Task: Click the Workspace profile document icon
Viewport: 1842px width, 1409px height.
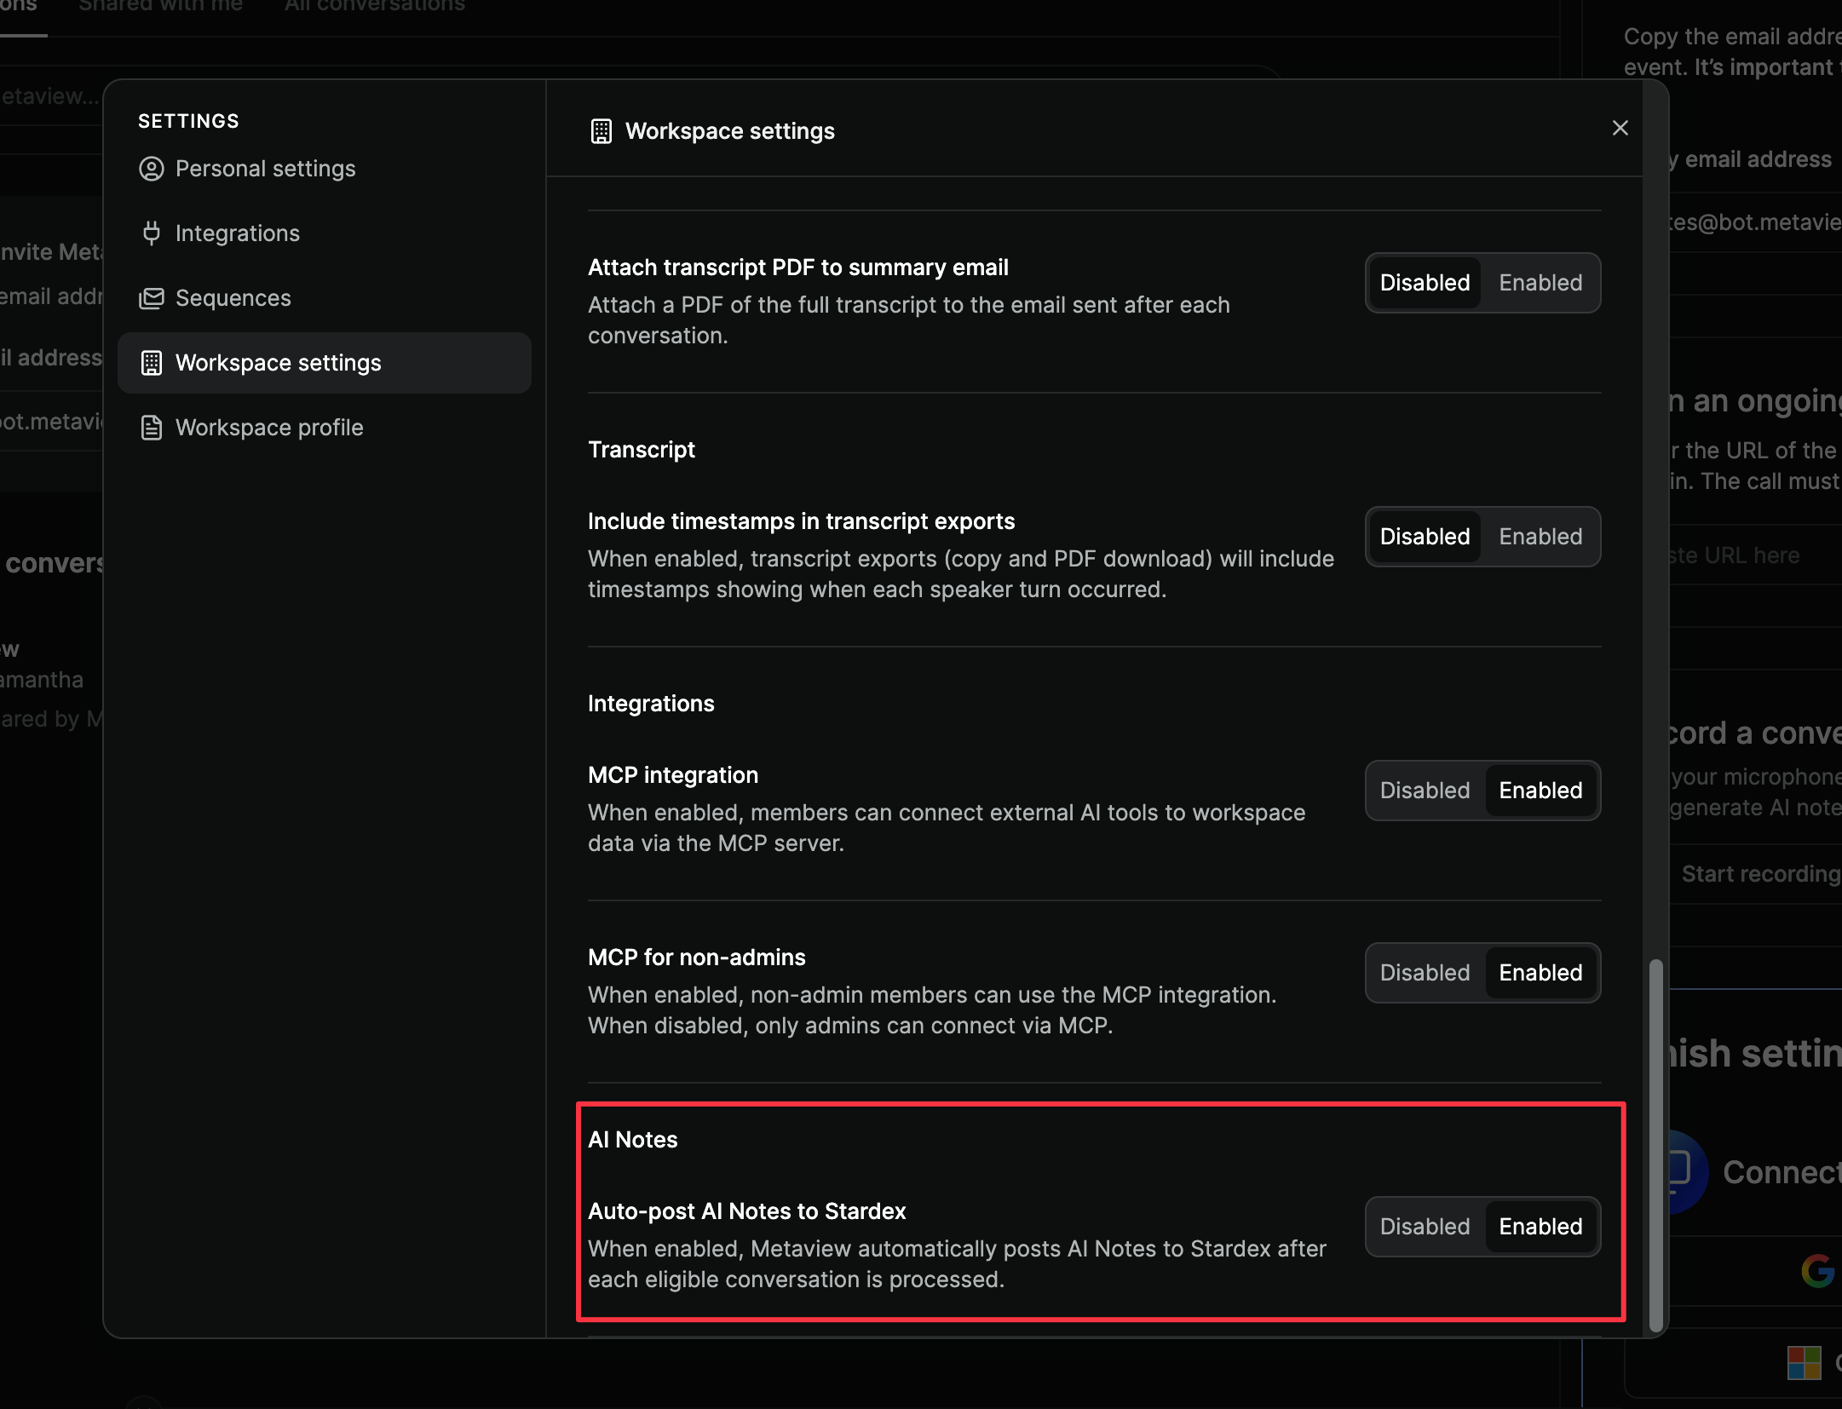Action: tap(151, 428)
